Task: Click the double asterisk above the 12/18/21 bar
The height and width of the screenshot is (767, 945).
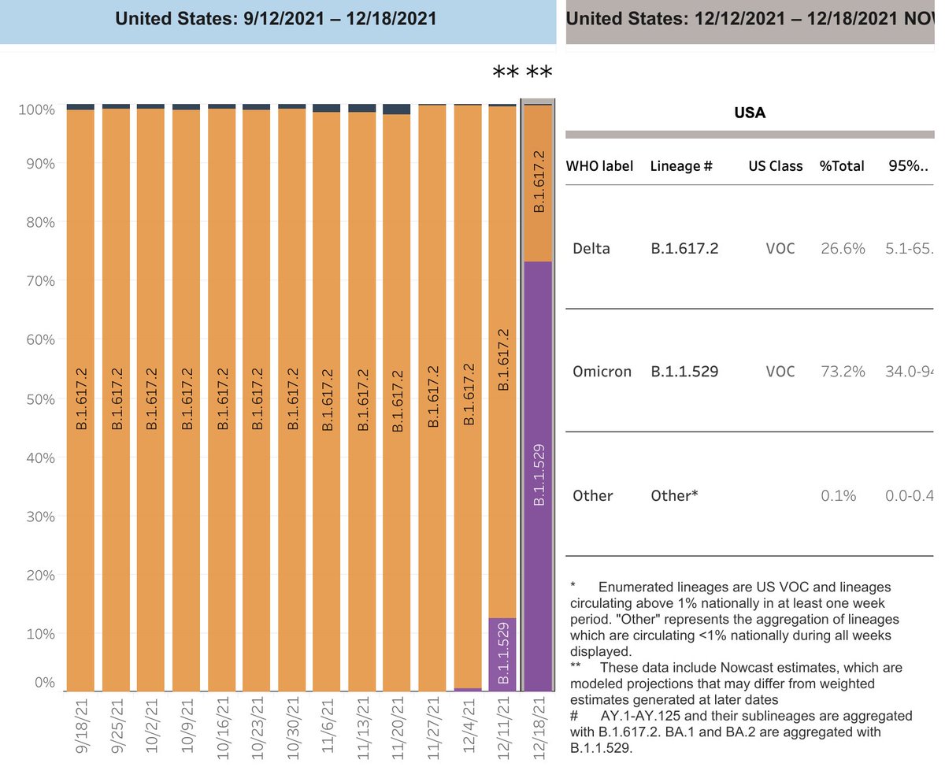Action: [x=539, y=72]
